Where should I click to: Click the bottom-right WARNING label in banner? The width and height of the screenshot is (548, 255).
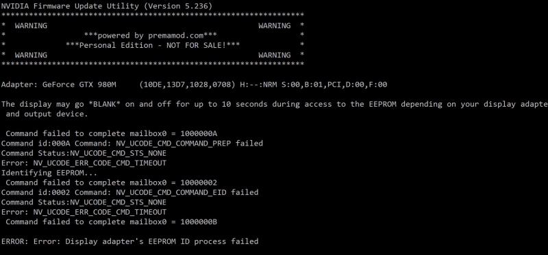[x=275, y=55]
